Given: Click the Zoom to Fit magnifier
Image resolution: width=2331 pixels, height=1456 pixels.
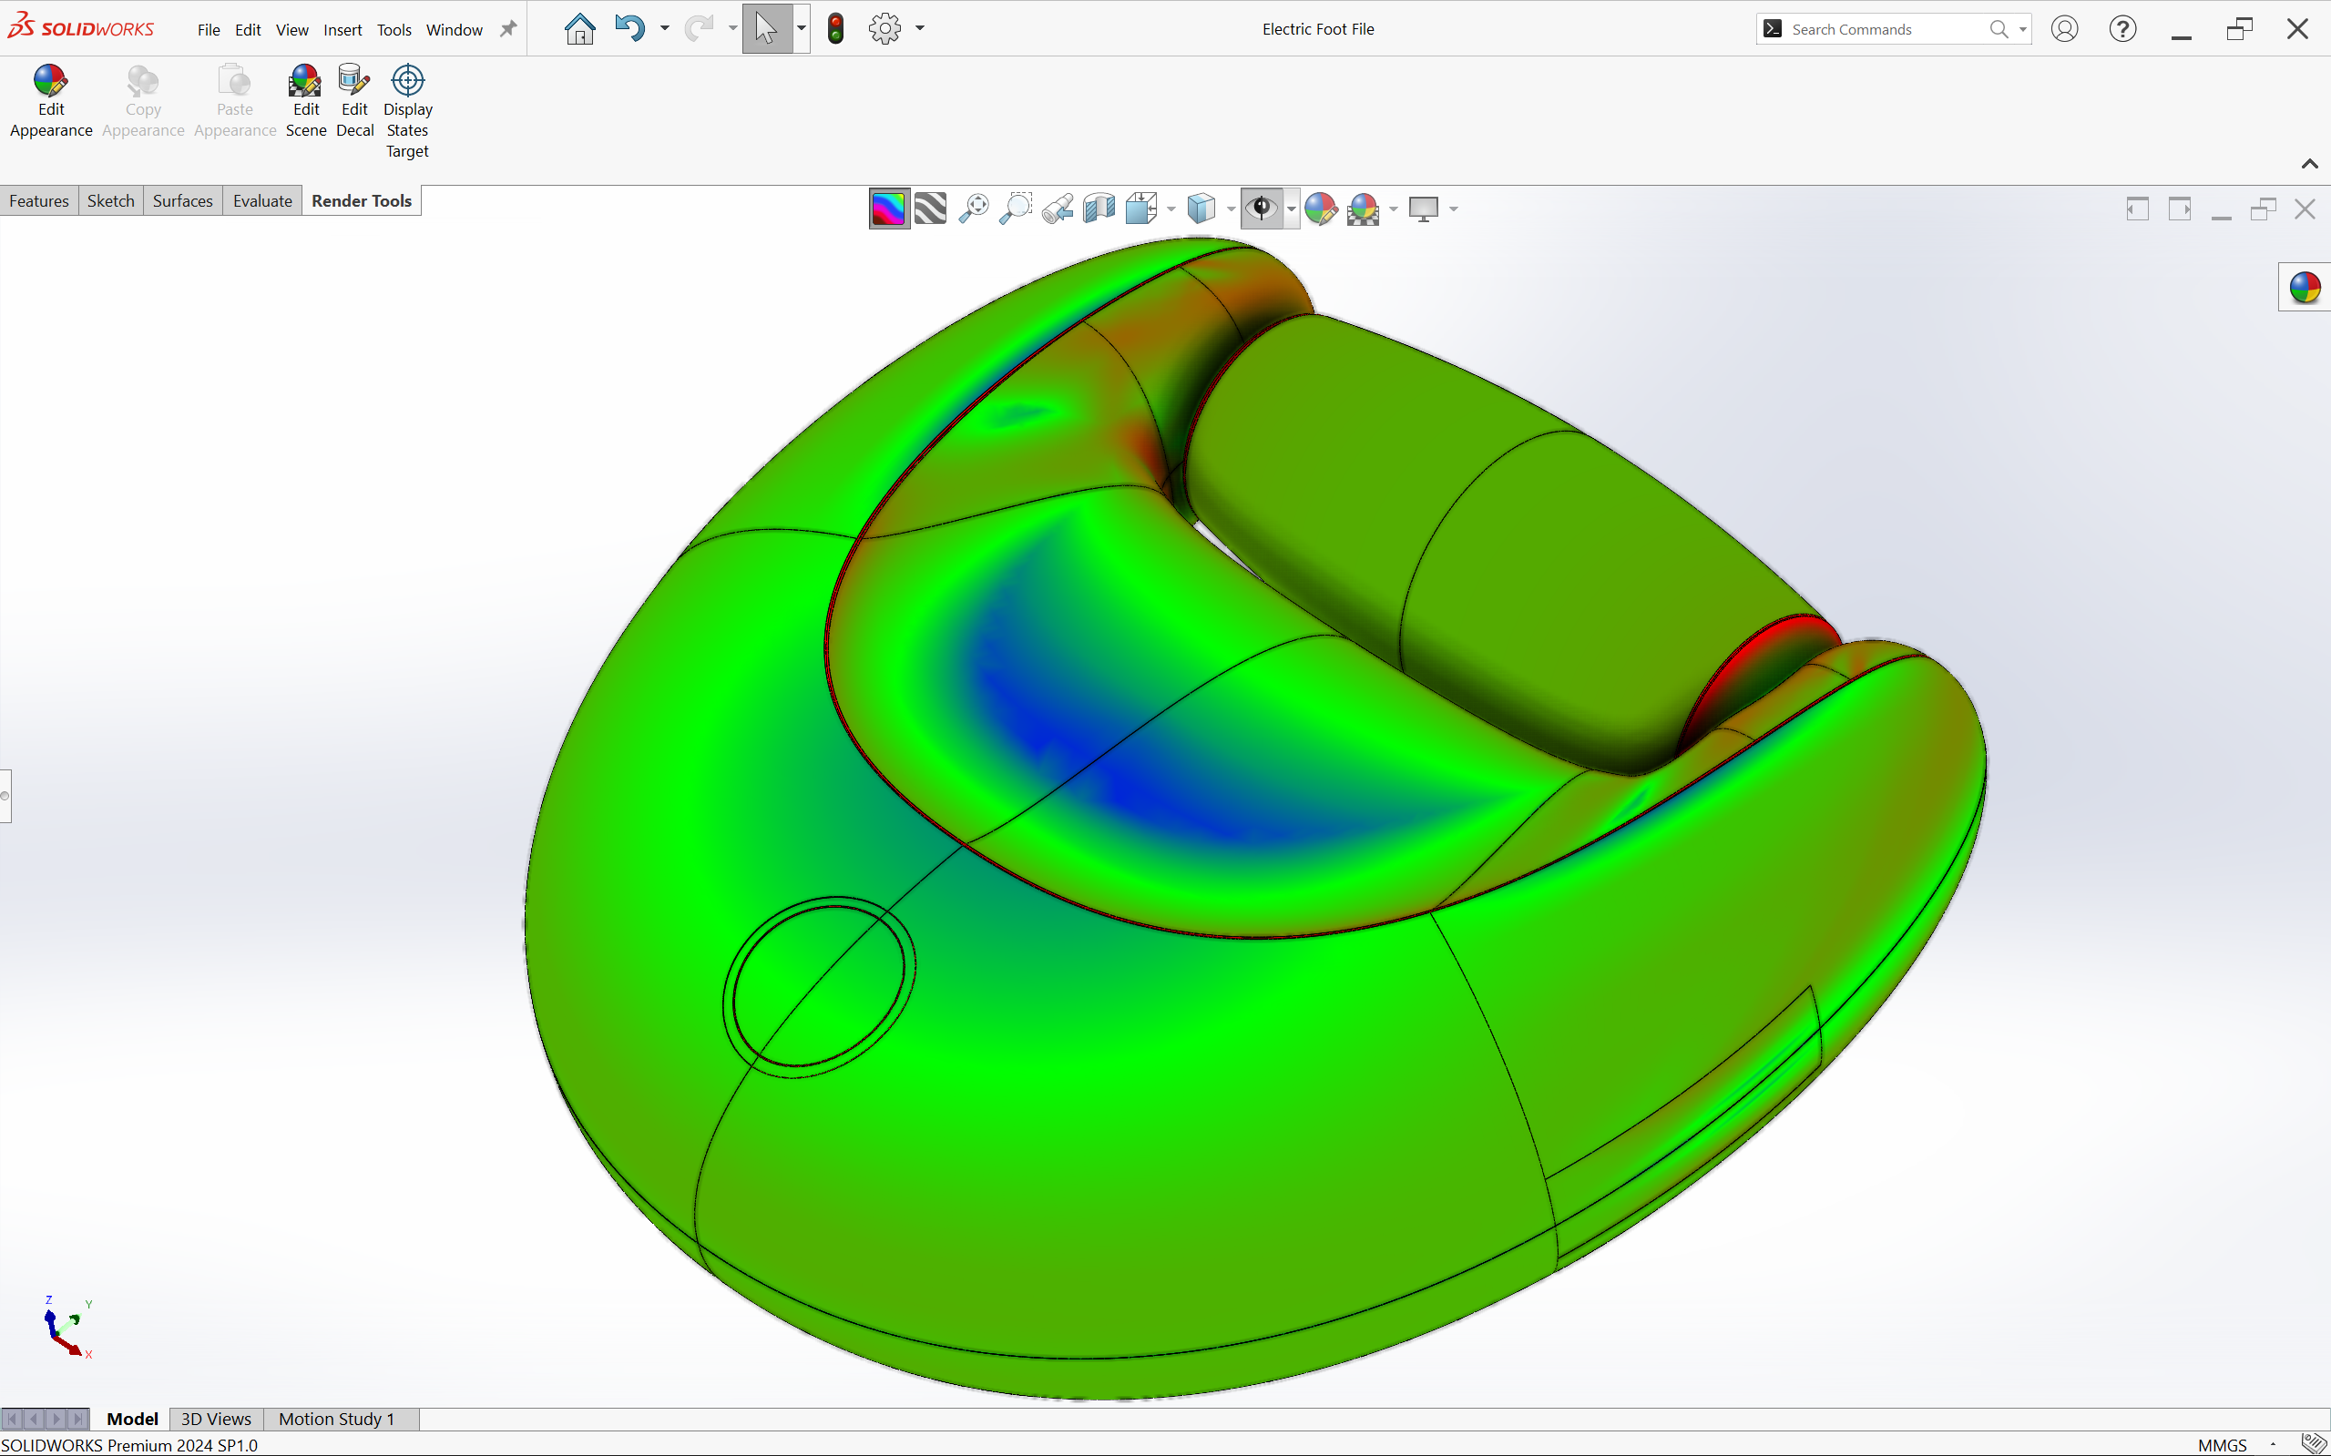Looking at the screenshot, I should pyautogui.click(x=974, y=208).
